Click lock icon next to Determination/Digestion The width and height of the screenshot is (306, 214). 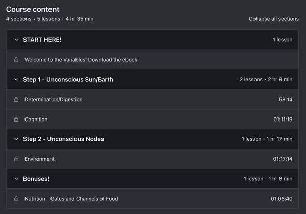(x=16, y=99)
